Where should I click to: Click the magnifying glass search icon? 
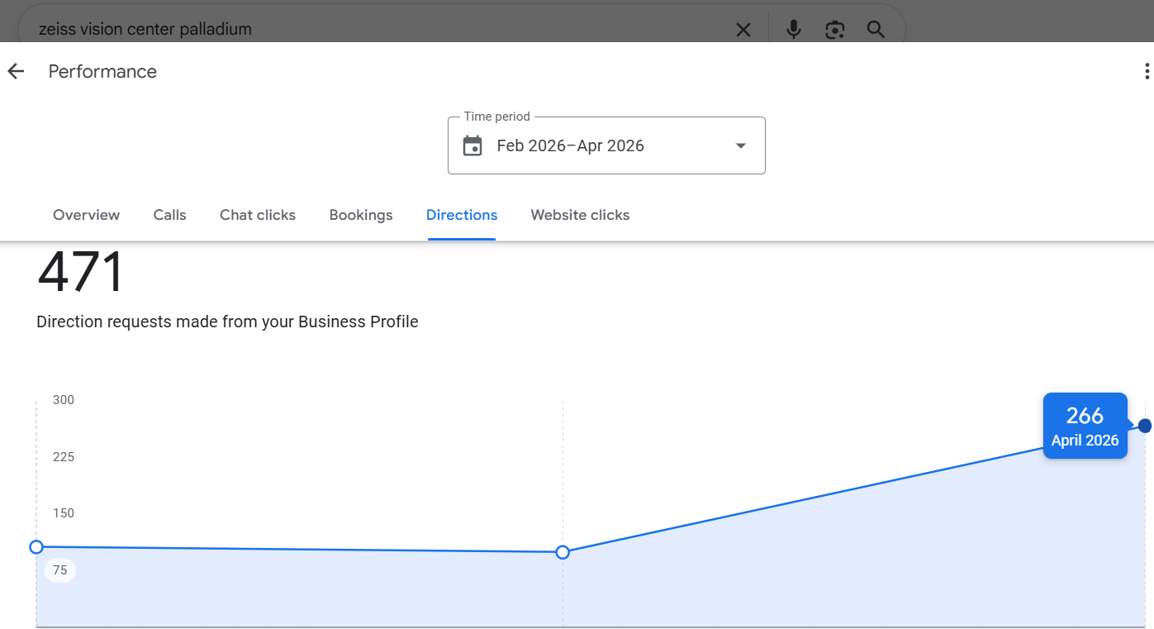point(876,30)
